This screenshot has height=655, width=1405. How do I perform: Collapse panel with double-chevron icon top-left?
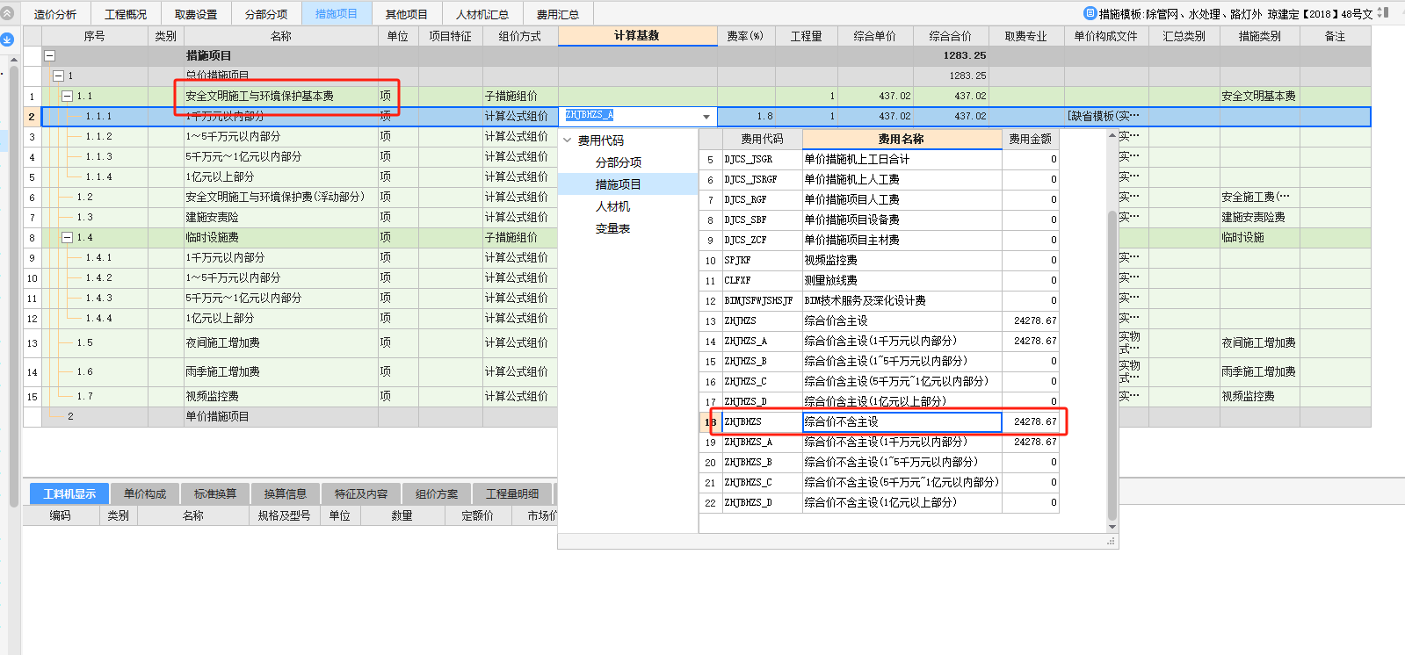tap(7, 13)
